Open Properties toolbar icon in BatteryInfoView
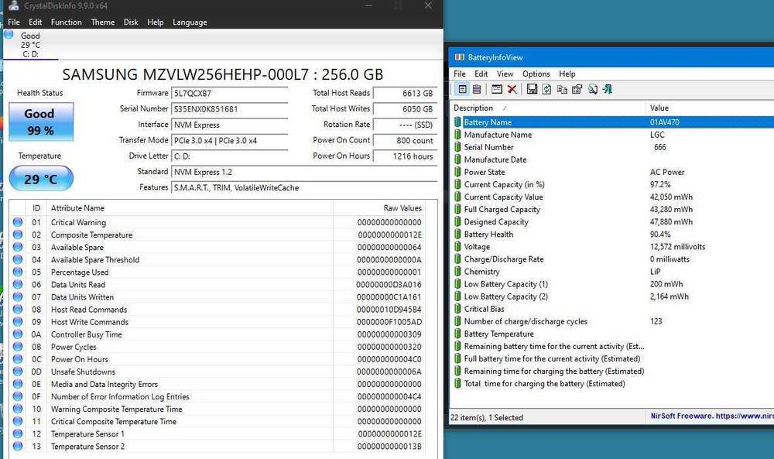Image resolution: width=774 pixels, height=459 pixels. coord(577,89)
